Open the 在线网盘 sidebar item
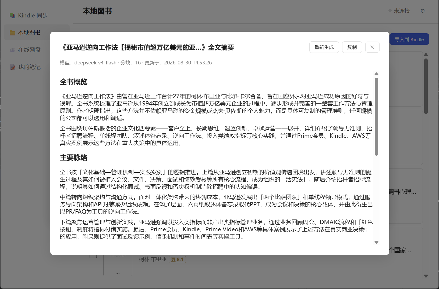Image resolution: width=439 pixels, height=289 pixels. pos(37,50)
